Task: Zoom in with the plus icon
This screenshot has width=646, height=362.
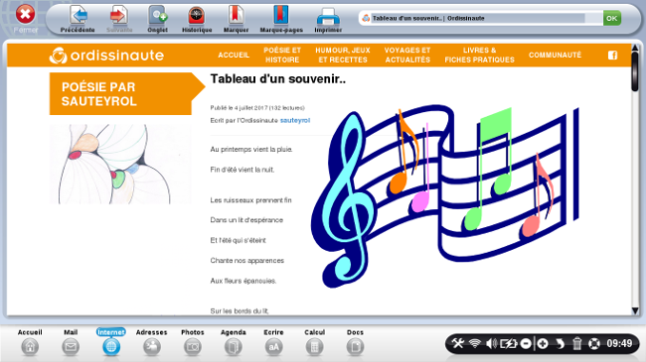Action: point(543,343)
